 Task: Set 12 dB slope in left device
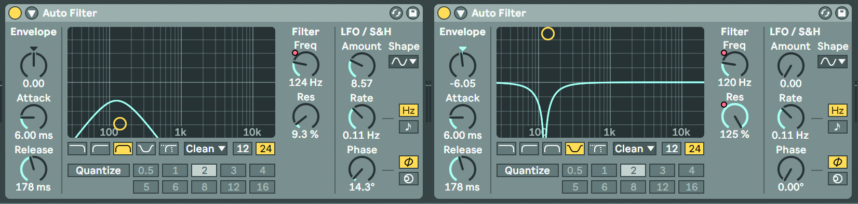[x=243, y=149]
